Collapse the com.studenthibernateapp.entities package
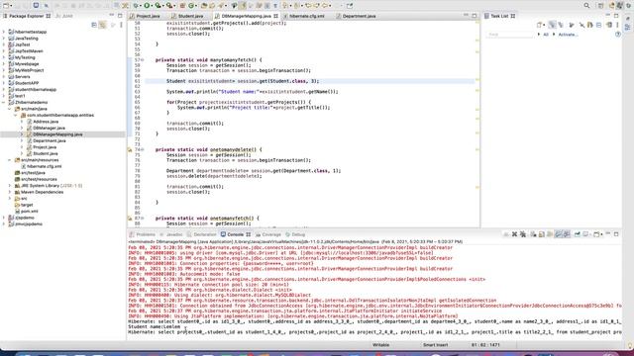Viewport: 634px width, 356px height. tap(16, 115)
